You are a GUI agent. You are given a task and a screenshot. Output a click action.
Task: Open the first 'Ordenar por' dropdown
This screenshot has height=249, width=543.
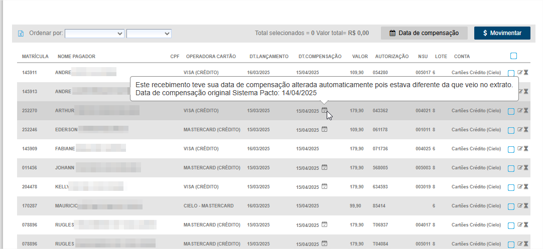94,34
